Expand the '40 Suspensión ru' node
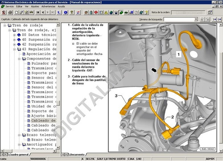 (14, 40)
